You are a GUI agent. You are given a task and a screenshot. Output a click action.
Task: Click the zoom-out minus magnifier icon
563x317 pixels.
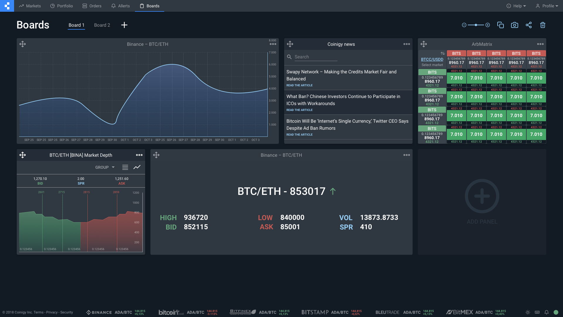(464, 25)
